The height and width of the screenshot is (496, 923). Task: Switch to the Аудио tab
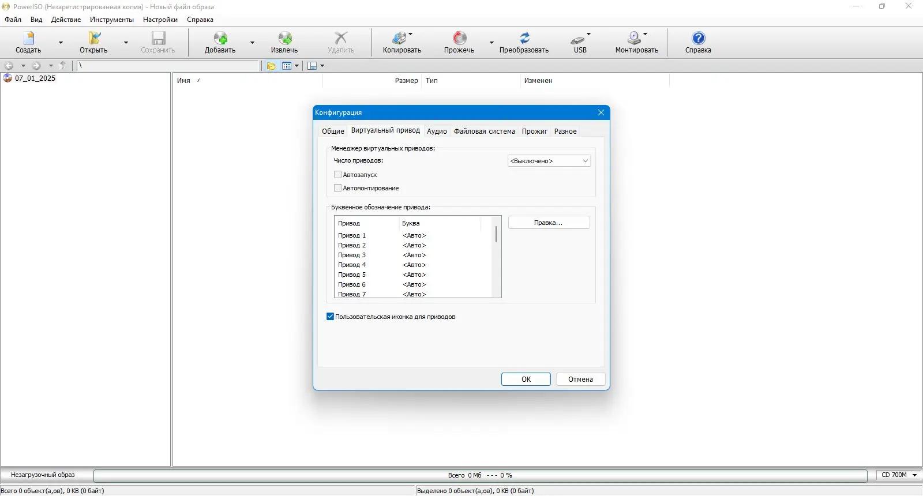pyautogui.click(x=437, y=131)
